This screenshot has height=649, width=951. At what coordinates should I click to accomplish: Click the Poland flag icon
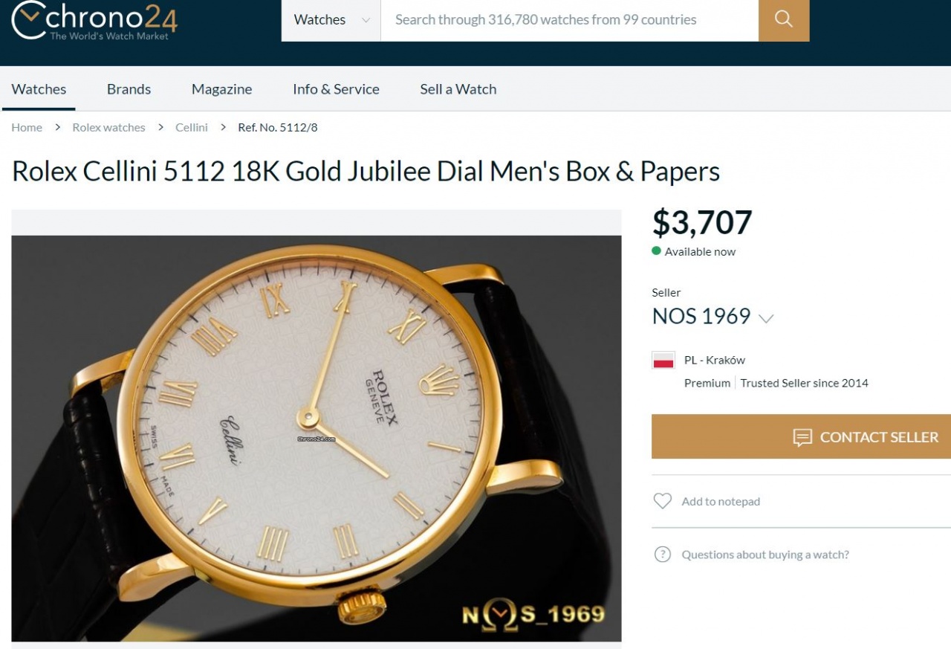click(663, 361)
